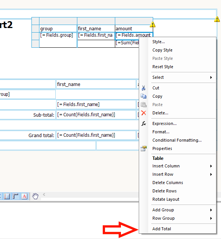This screenshot has width=221, height=239.
Task: Toggle the red A text icon
Action: point(24,196)
